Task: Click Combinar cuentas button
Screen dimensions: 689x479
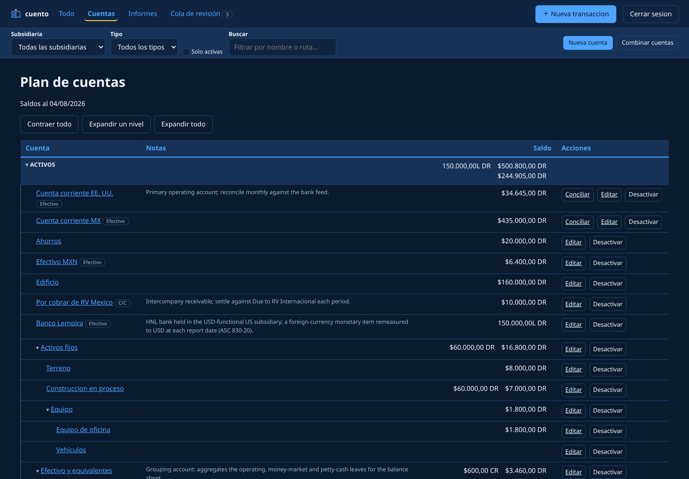Action: (x=647, y=43)
